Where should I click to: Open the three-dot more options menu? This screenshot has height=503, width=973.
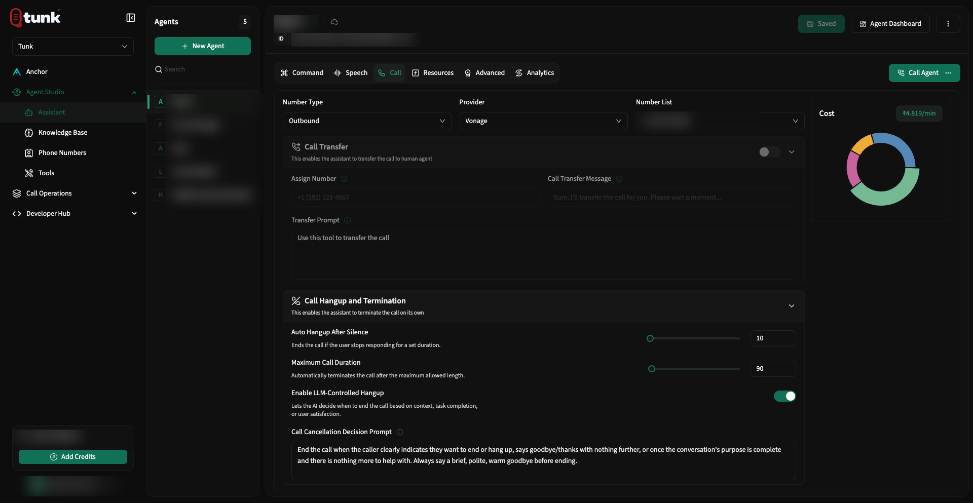pyautogui.click(x=948, y=24)
